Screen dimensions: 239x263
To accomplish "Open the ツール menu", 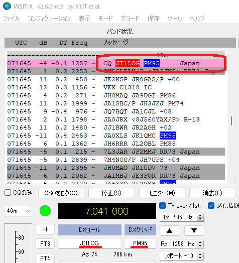I will point(175,19).
